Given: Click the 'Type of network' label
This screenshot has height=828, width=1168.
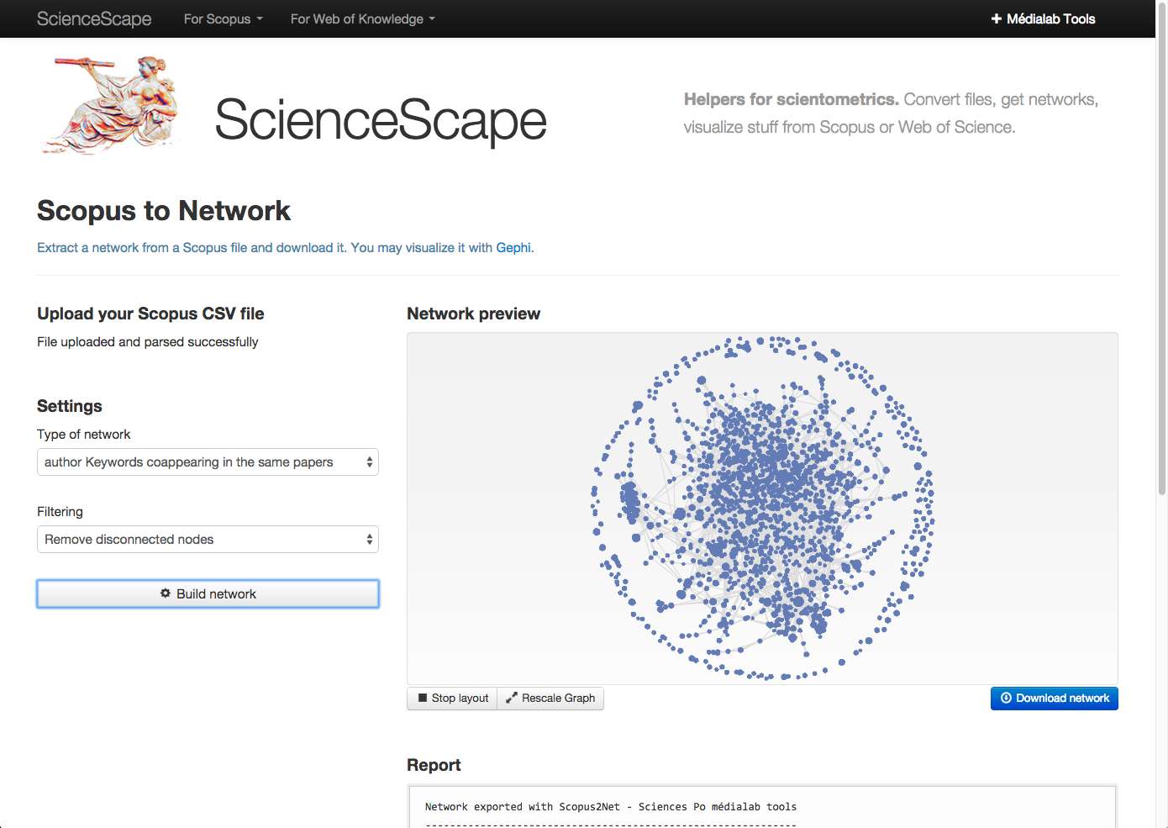Looking at the screenshot, I should (84, 434).
